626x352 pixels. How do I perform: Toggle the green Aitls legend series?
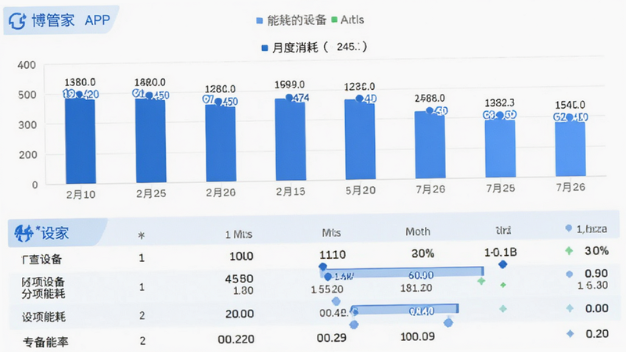click(347, 20)
